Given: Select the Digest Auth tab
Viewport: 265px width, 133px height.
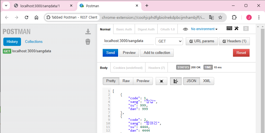Looking at the screenshot, I should (x=146, y=29).
